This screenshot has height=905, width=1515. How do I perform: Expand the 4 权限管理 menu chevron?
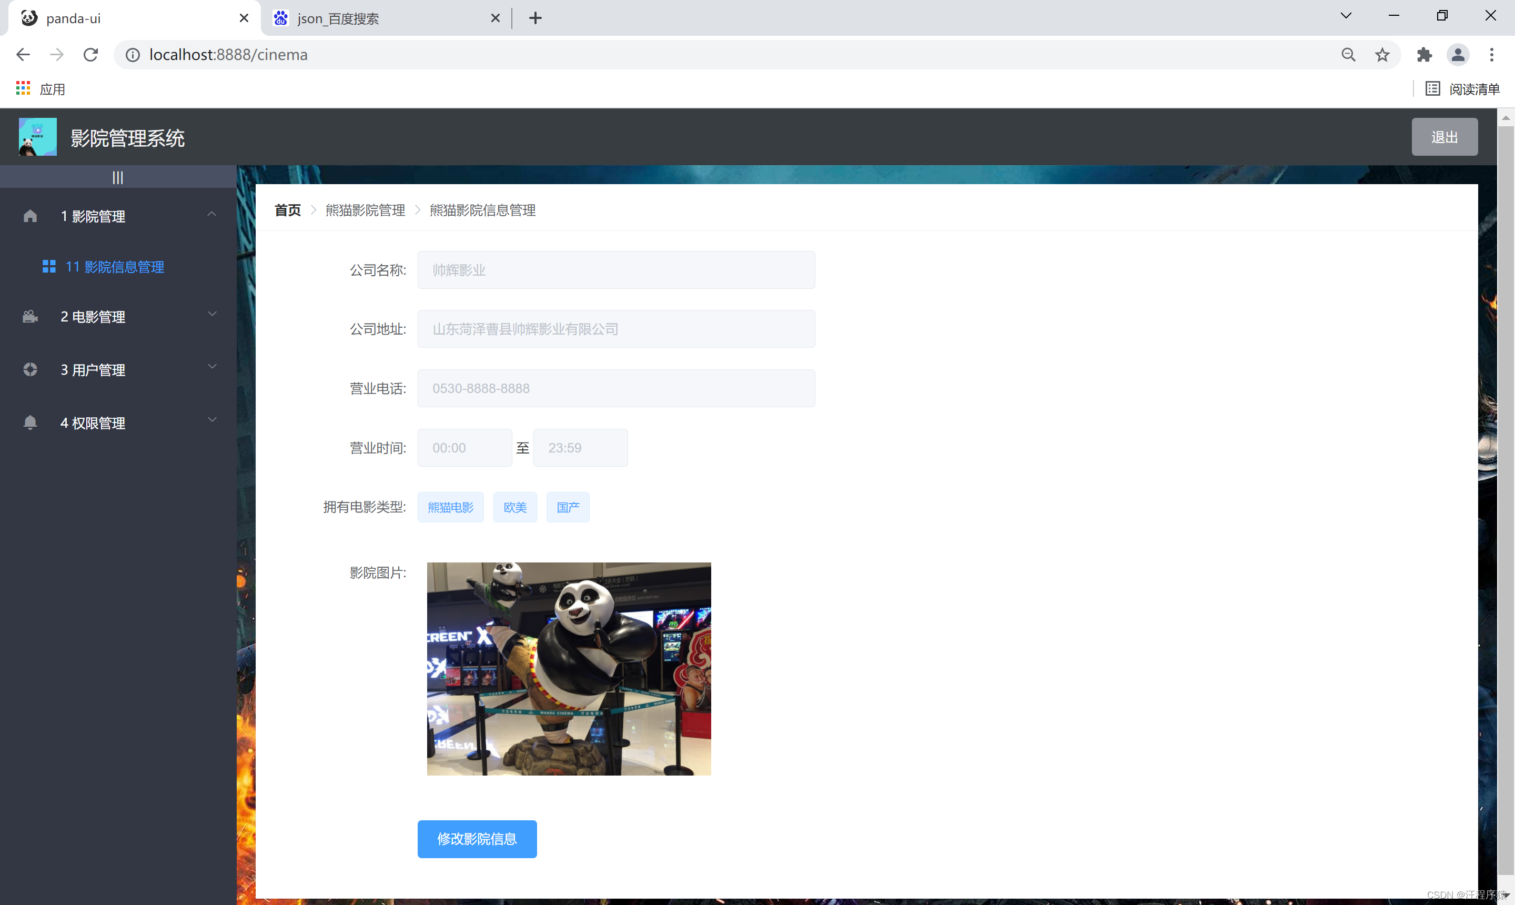click(x=211, y=419)
